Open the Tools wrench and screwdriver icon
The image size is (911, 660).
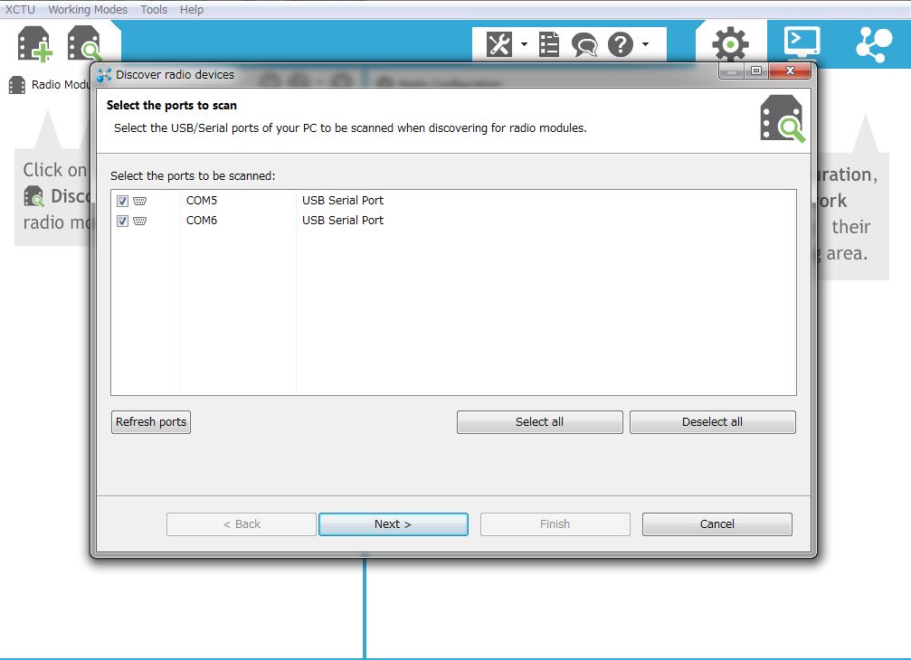point(499,44)
